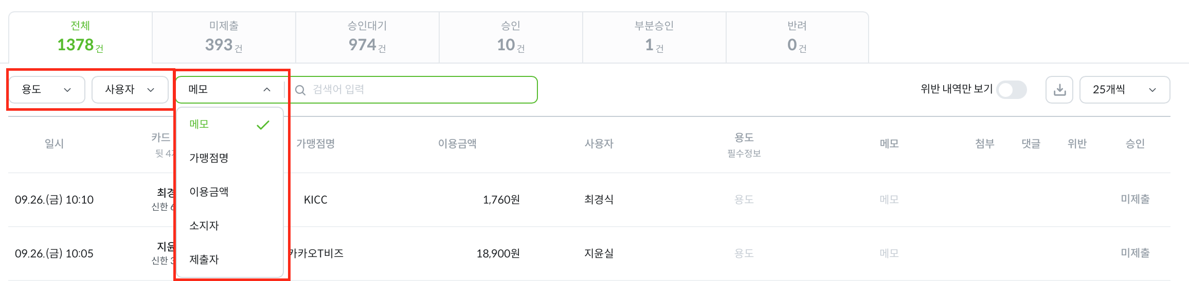This screenshot has width=1189, height=281.
Task: Go to the 반려 0건 tab
Action: tap(797, 37)
